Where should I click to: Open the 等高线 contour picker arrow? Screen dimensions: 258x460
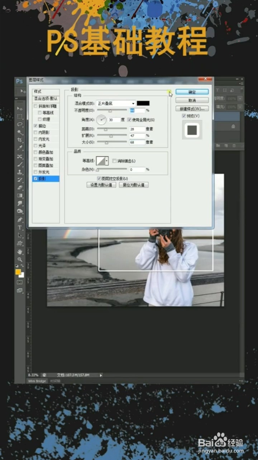click(107, 161)
